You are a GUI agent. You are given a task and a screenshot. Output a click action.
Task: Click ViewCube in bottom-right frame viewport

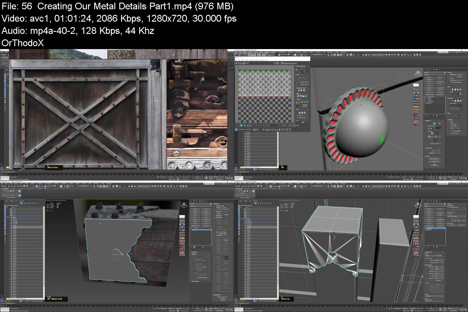tap(418, 205)
